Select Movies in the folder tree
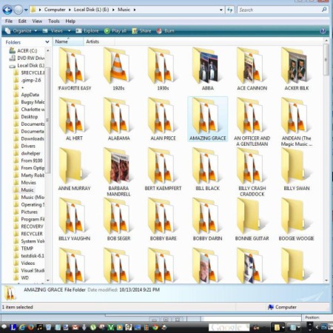This screenshot has height=333, width=333. click(x=25, y=183)
